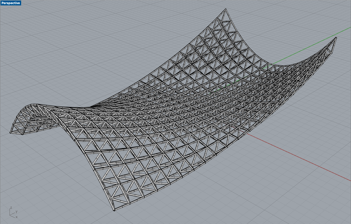Click the z label on axes icon
The width and height of the screenshot is (351, 224).
point(11,208)
